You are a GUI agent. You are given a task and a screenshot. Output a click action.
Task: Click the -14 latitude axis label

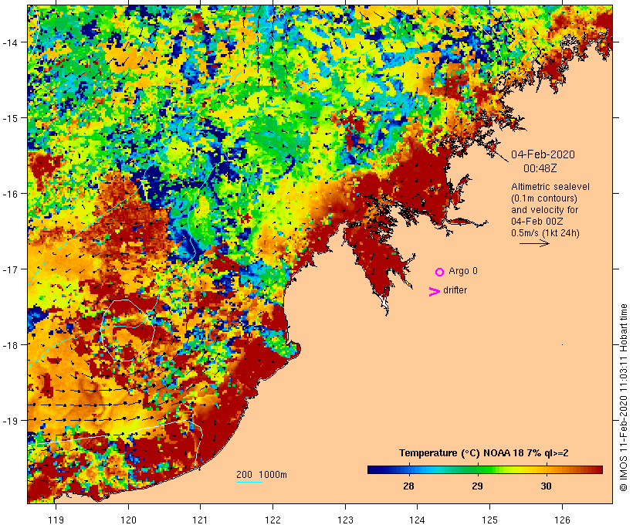[x=9, y=42]
